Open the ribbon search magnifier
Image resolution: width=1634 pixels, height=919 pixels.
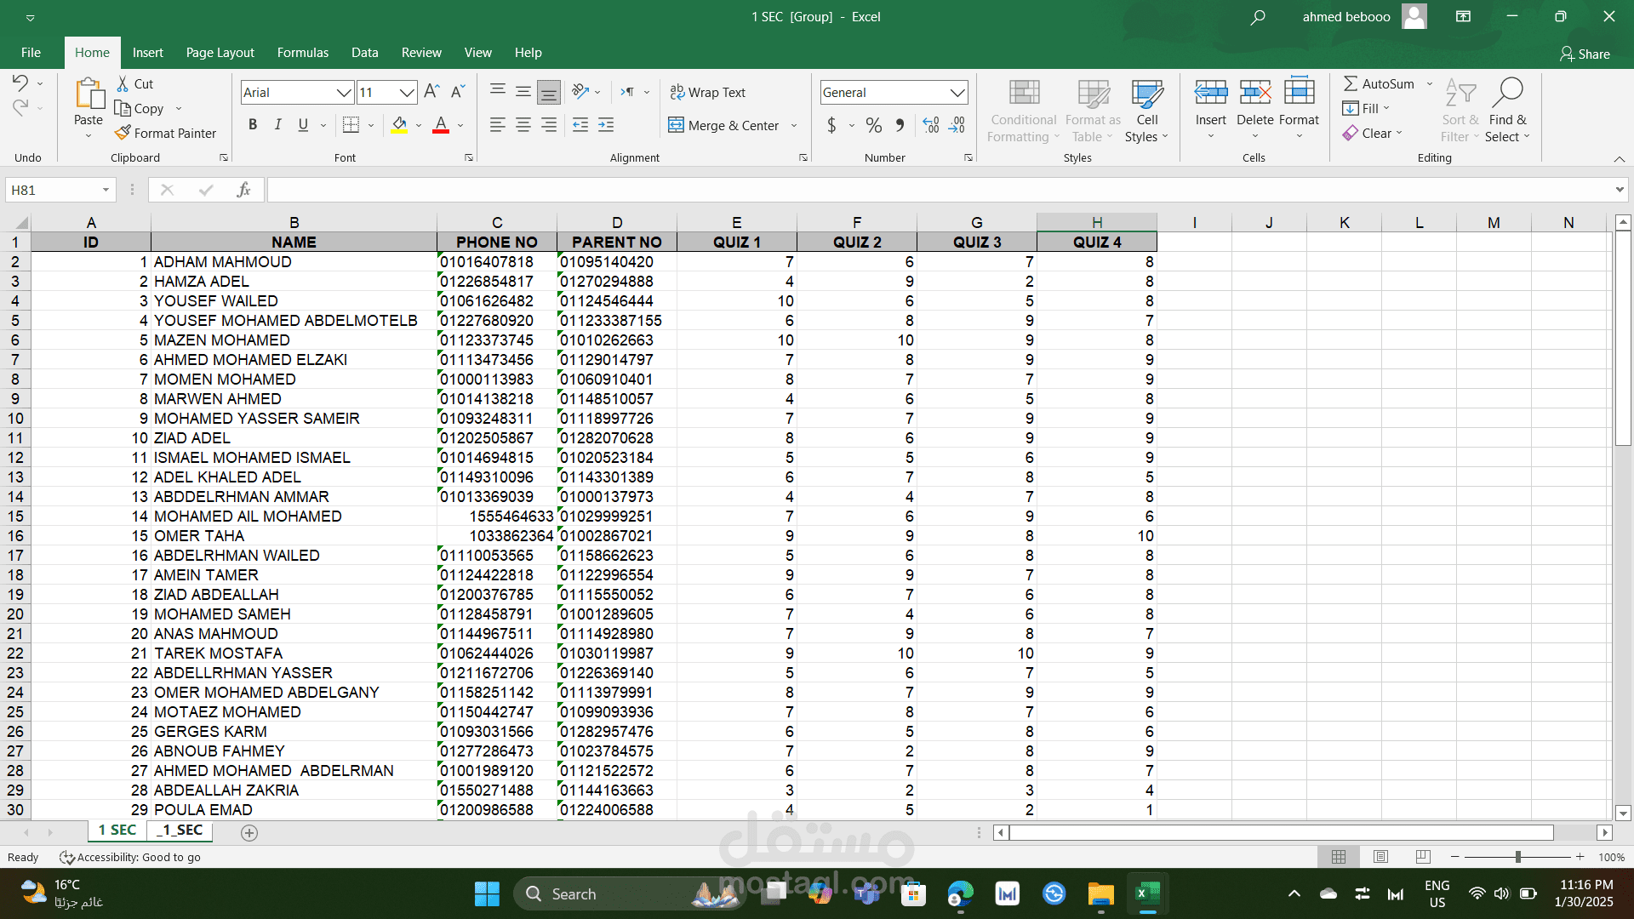coord(1258,17)
